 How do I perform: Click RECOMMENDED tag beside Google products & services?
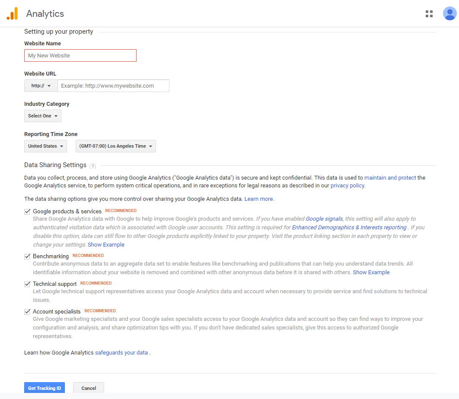(x=121, y=211)
